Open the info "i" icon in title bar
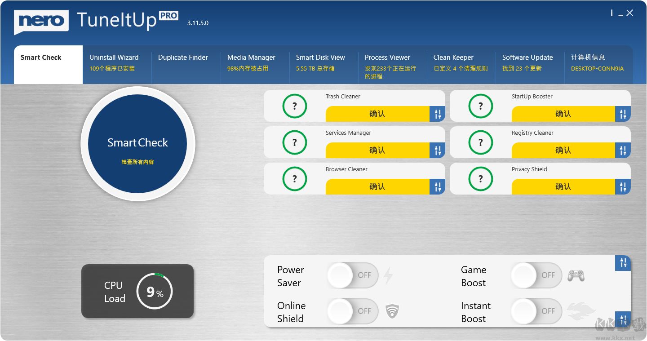Image resolution: width=647 pixels, height=341 pixels. pos(612,13)
